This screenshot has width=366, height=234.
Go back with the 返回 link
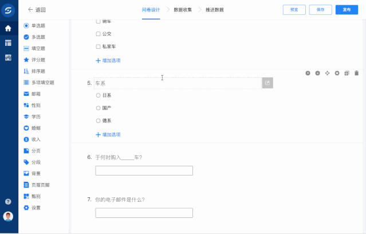coord(37,10)
